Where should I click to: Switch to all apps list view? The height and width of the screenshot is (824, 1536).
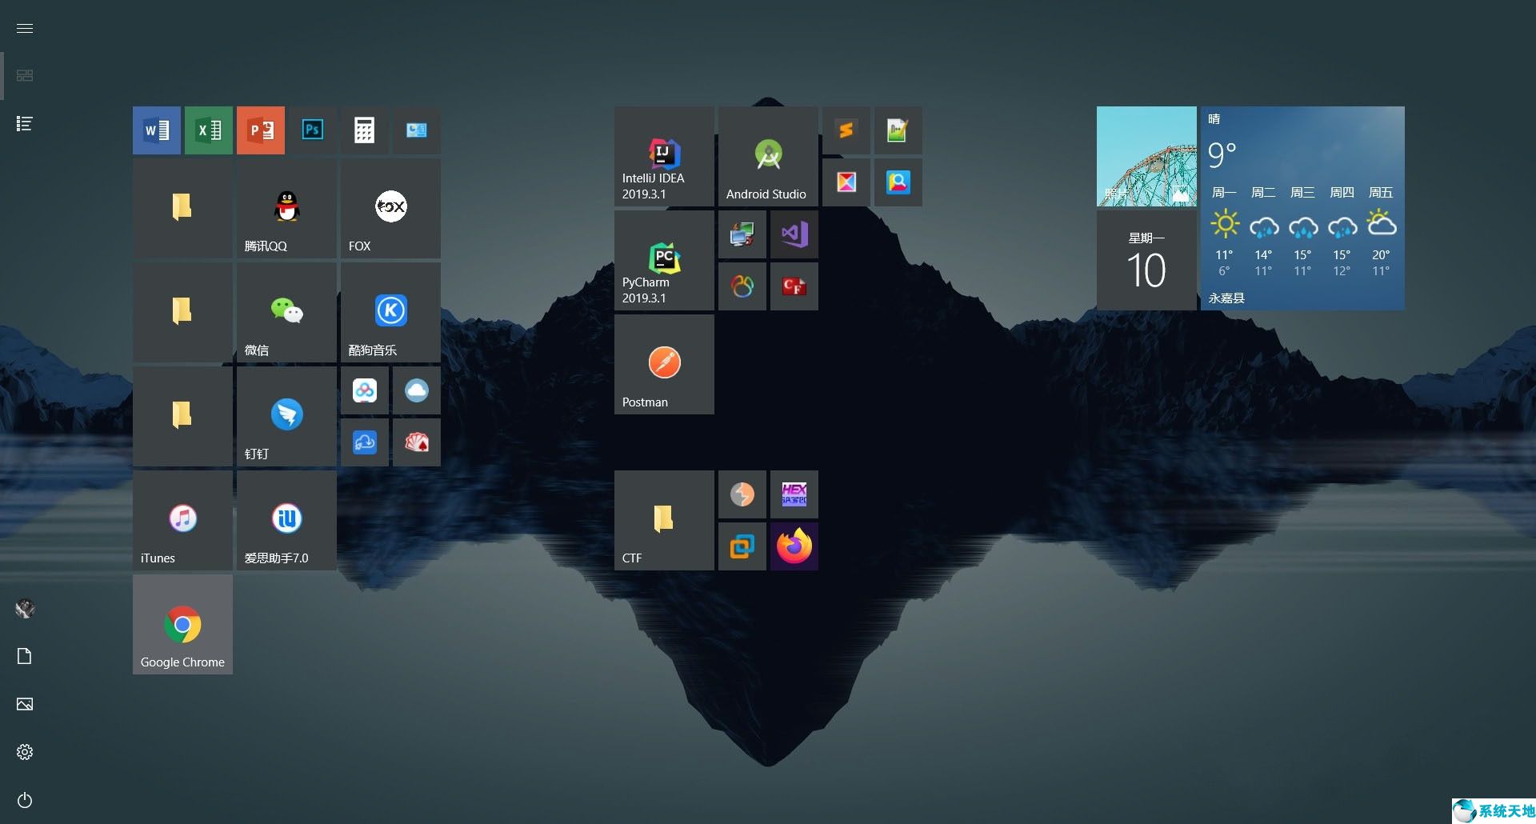point(25,123)
